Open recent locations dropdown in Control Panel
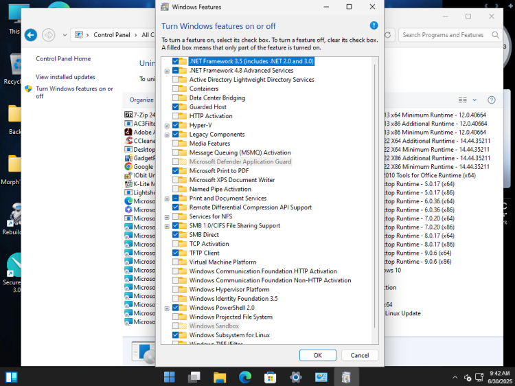Screen dimensions: 515x386 coord(65,35)
